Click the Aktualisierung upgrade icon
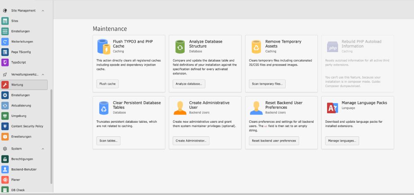The image size is (414, 195). click(5, 105)
